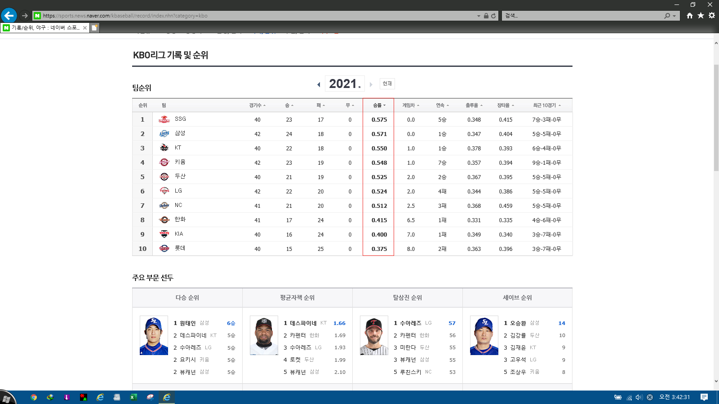Click 오승환 save leader photo
Image resolution: width=719 pixels, height=404 pixels.
(x=484, y=335)
